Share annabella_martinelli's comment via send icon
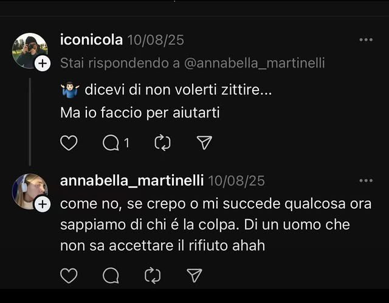The image size is (389, 303). [x=194, y=276]
